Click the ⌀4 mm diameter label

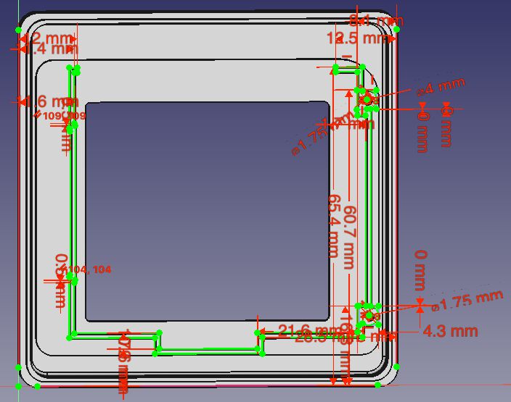coord(441,86)
